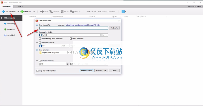Click the MP4 format film icon
This screenshot has height=106, width=203.
(x=40, y=46)
